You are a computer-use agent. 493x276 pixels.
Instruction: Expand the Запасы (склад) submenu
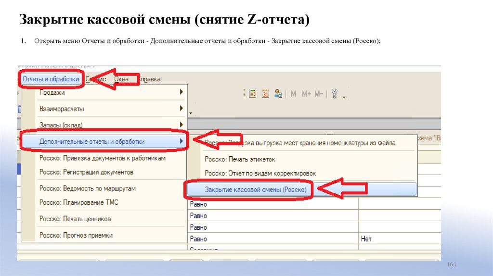pos(104,125)
